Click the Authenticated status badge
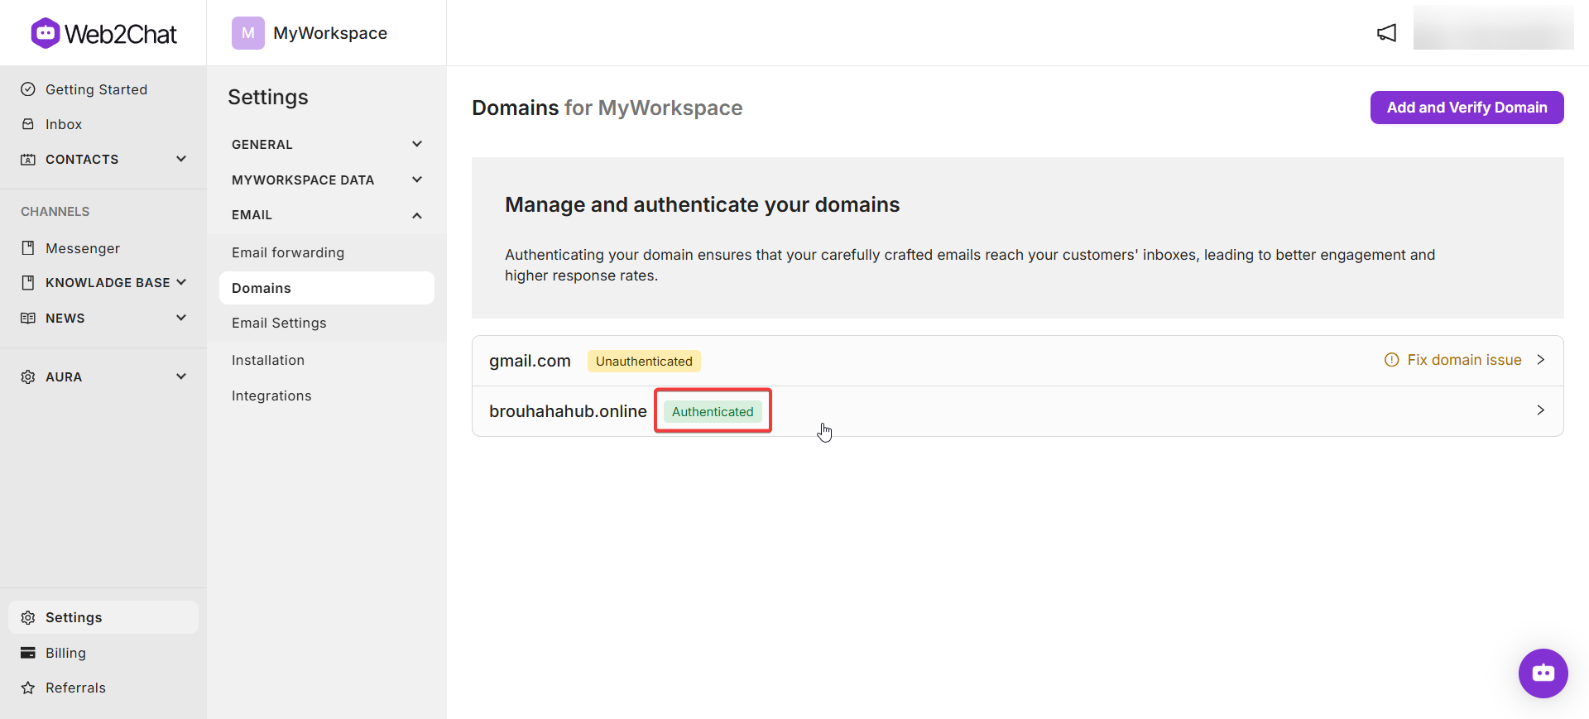 click(x=713, y=411)
